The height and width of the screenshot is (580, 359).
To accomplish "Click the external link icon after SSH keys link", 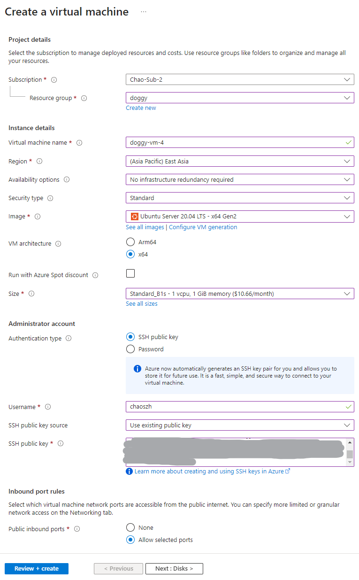I will [x=288, y=471].
